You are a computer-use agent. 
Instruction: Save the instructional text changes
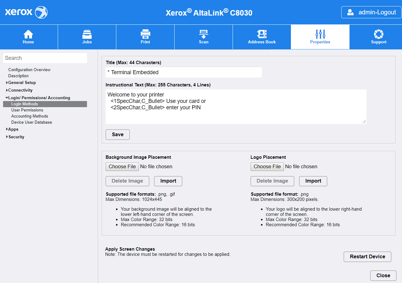(x=118, y=134)
